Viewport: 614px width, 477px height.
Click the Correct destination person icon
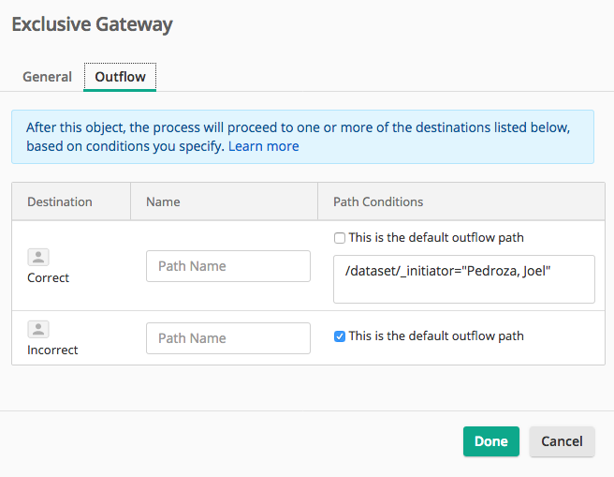tap(38, 257)
